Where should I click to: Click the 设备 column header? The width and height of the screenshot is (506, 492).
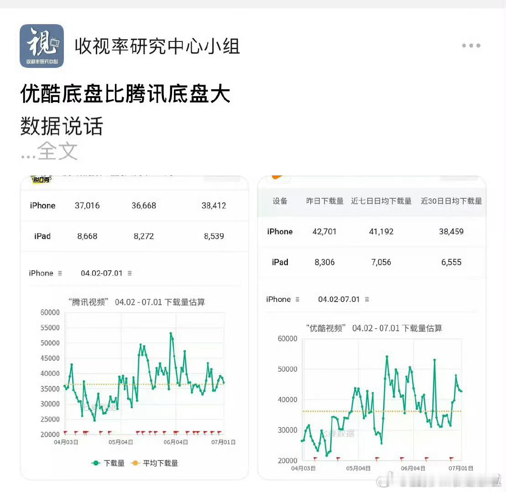(280, 201)
